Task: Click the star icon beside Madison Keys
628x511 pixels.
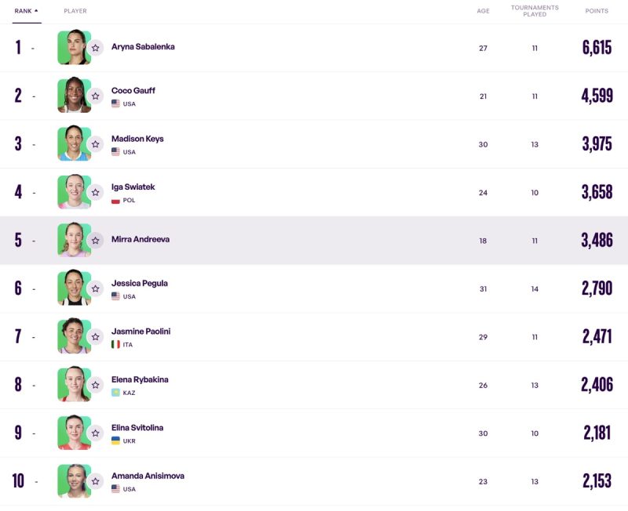Action: (x=95, y=144)
